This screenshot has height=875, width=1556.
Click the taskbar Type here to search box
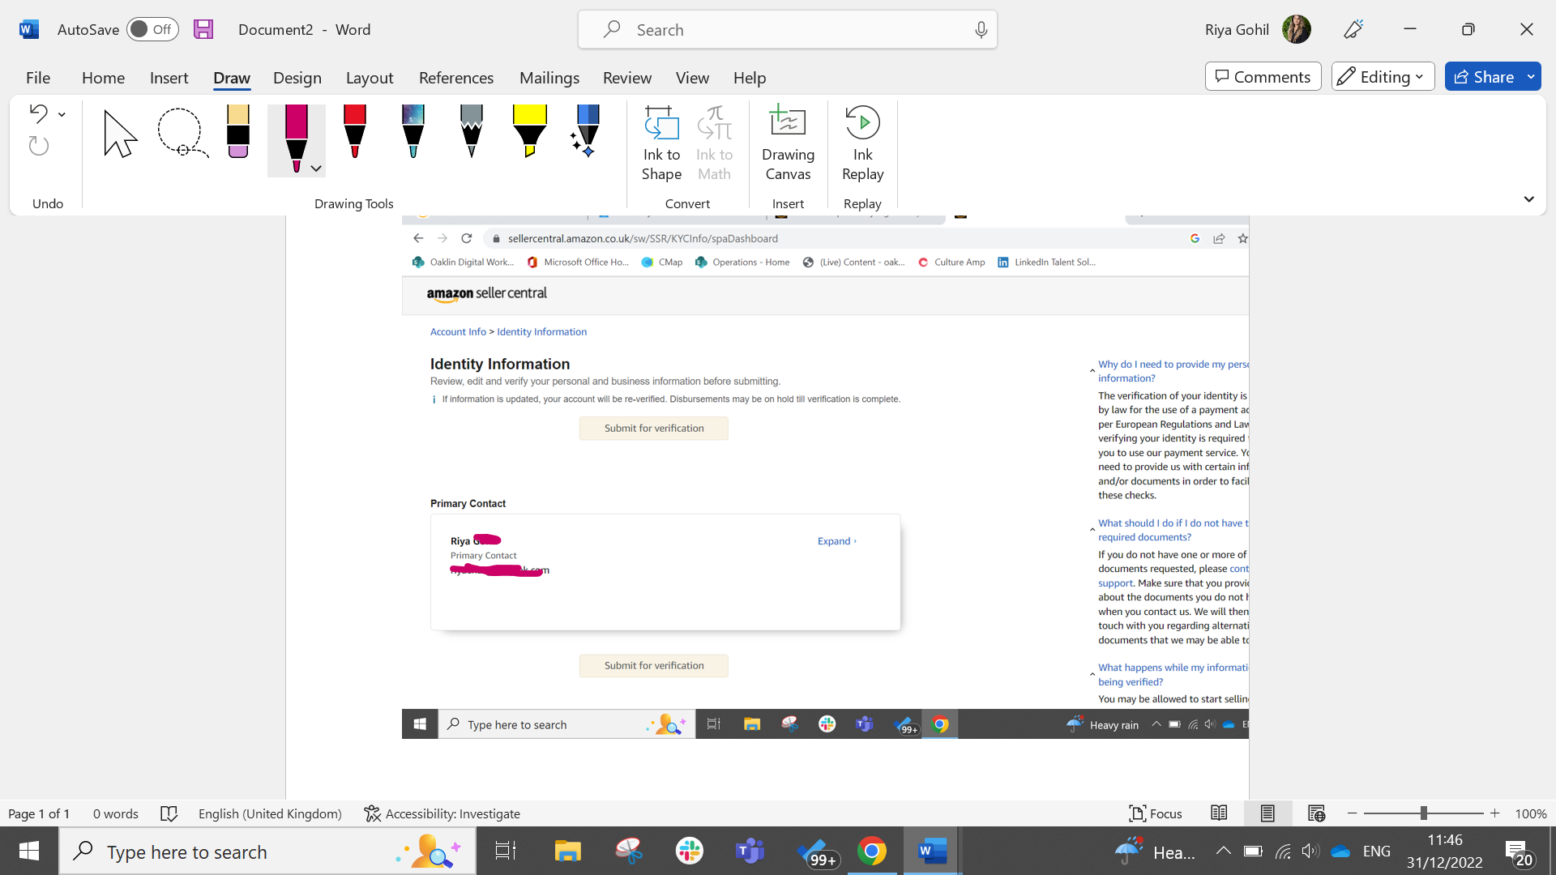click(x=267, y=852)
